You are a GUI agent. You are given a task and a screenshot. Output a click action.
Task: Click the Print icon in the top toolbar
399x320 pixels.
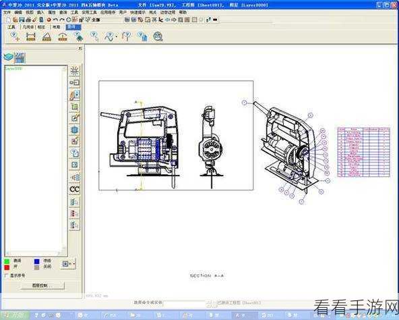pyautogui.click(x=28, y=20)
